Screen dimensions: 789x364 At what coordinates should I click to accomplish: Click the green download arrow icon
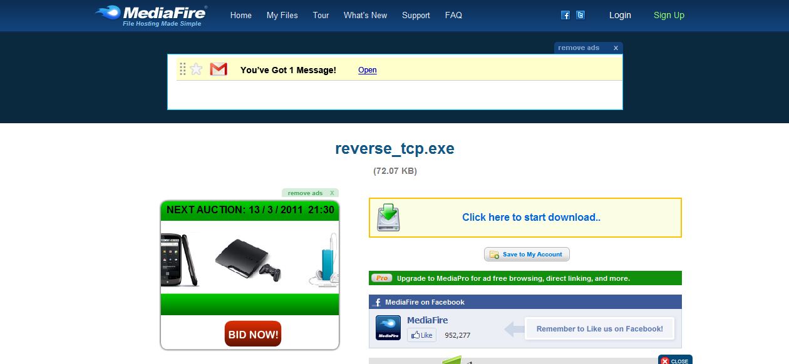click(x=388, y=218)
